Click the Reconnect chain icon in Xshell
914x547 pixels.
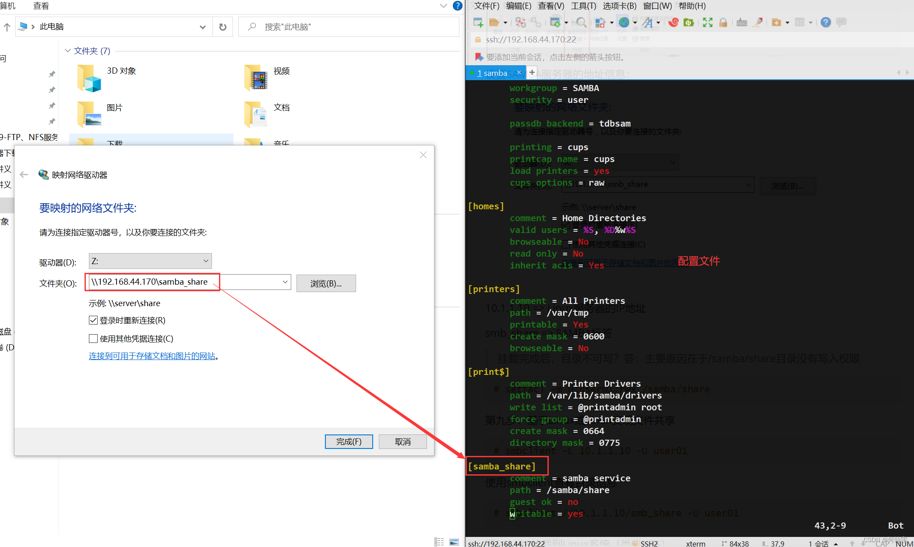[536, 22]
